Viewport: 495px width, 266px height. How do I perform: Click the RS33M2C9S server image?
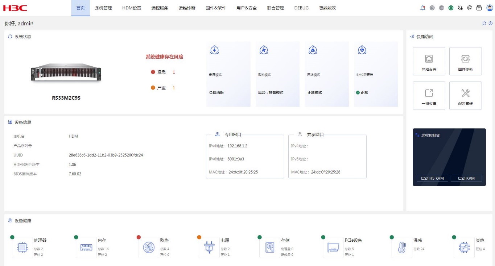[66, 72]
